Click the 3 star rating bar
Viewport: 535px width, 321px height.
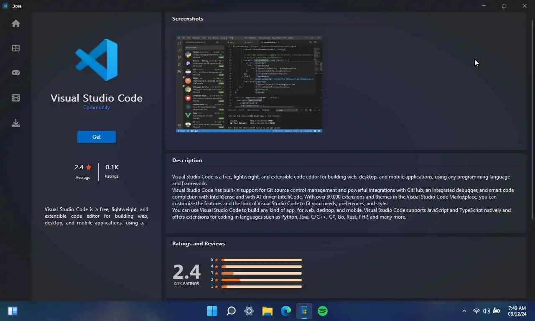point(261,273)
